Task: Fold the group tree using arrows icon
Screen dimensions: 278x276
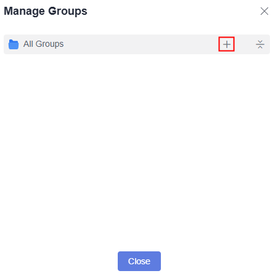Action: click(260, 44)
